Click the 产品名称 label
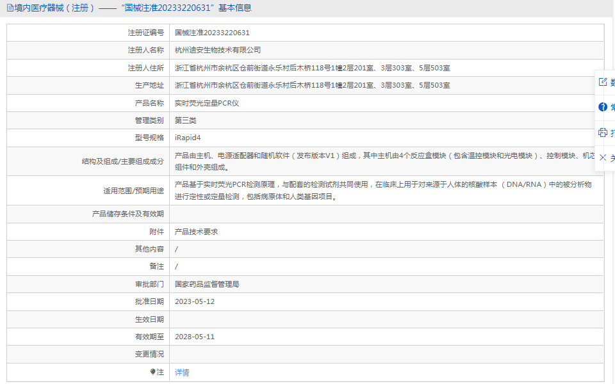This screenshot has width=615, height=384. tap(149, 104)
